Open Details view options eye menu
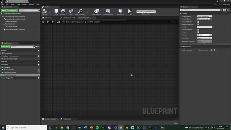This screenshot has height=130, width=231. tap(228, 10)
